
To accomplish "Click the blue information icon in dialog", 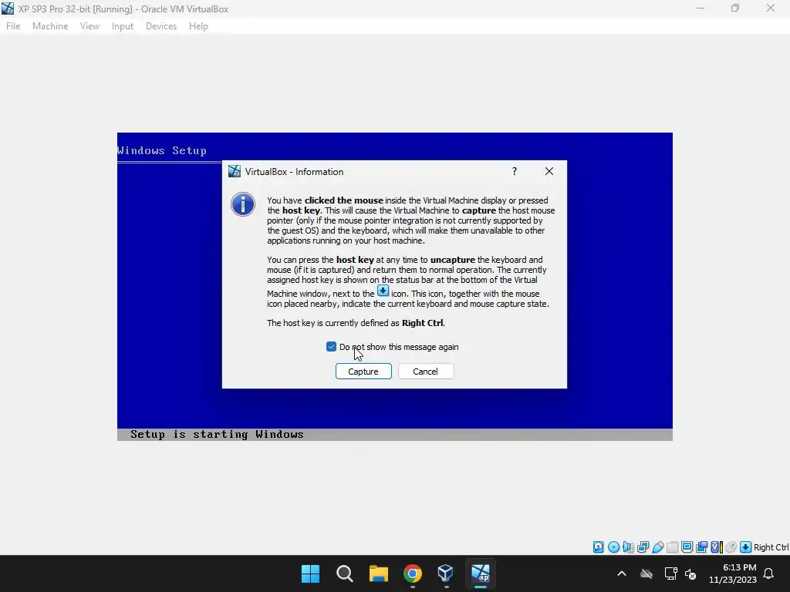I will pos(243,204).
